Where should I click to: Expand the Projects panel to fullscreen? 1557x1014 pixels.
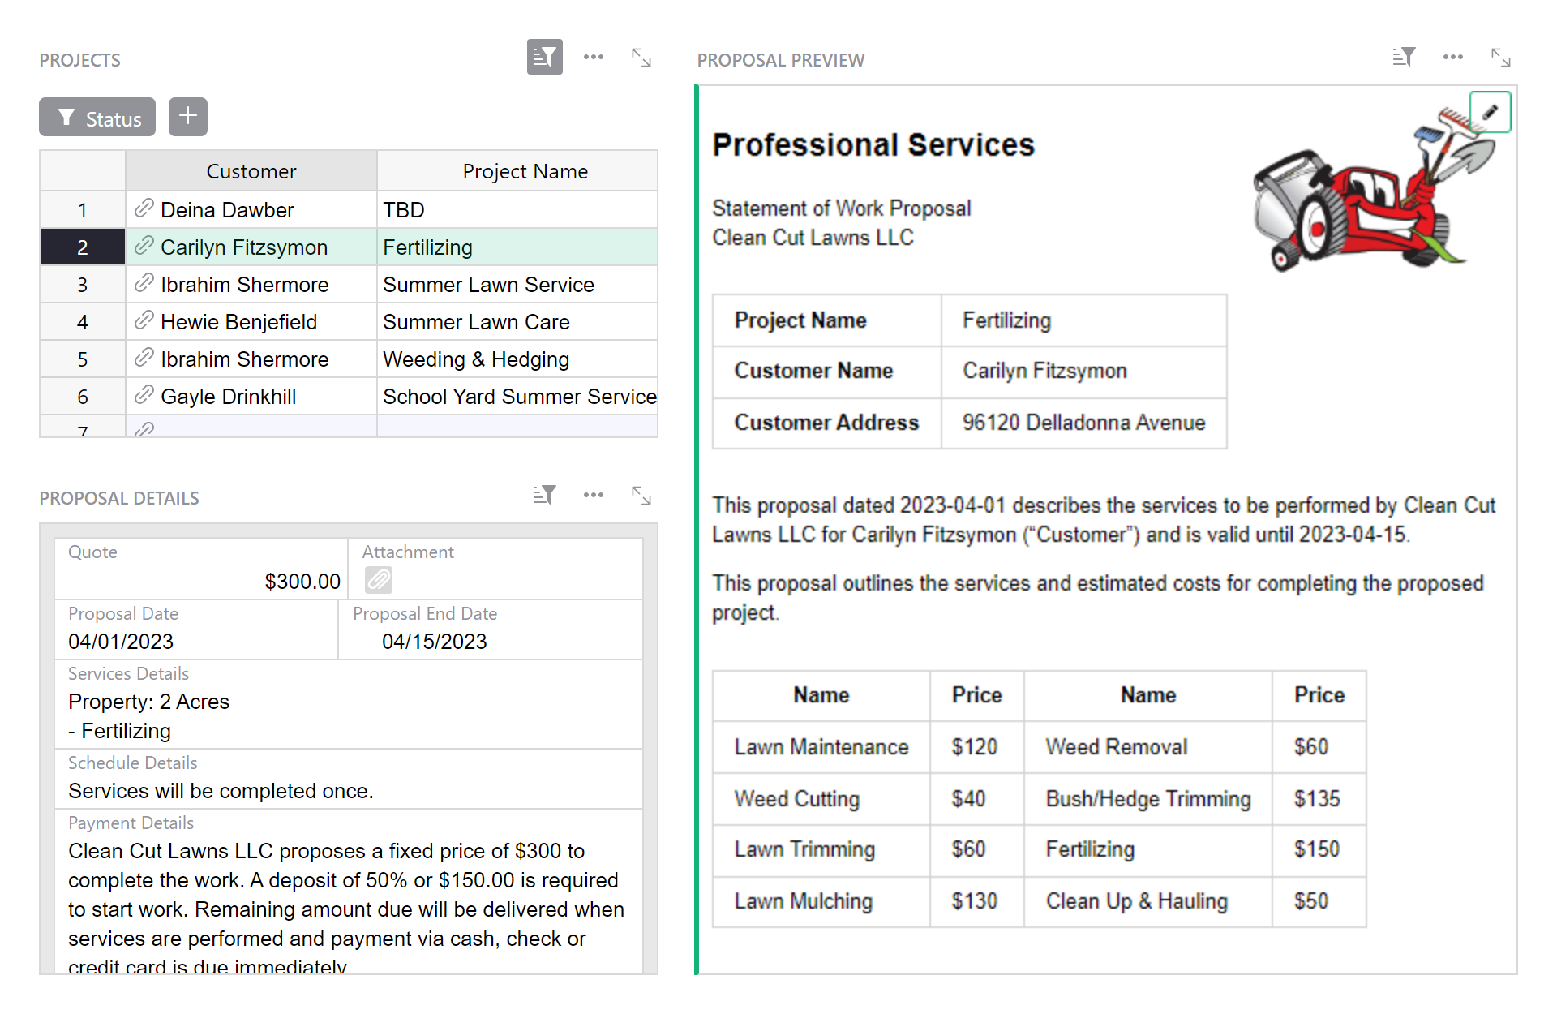[x=641, y=57]
